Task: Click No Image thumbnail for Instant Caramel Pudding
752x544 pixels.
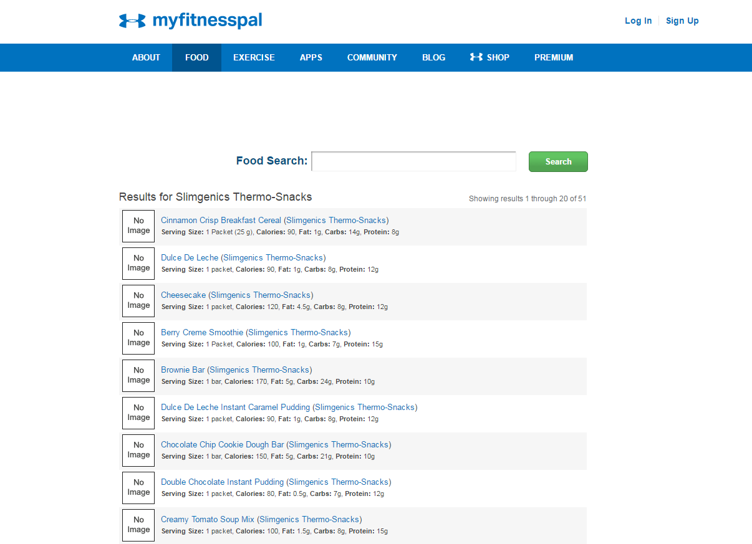Action: (x=138, y=413)
